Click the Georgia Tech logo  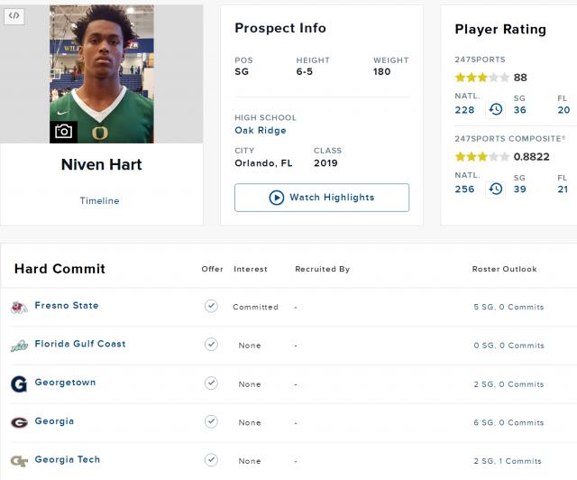(x=19, y=460)
